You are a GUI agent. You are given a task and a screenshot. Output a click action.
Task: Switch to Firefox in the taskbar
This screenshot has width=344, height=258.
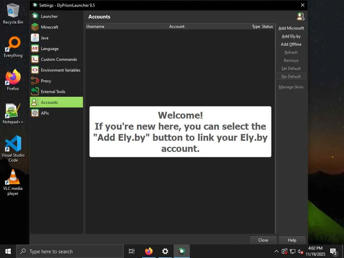coord(149,251)
